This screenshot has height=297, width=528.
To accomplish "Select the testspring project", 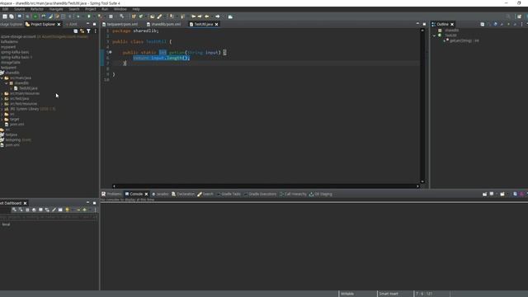I will (13, 139).
